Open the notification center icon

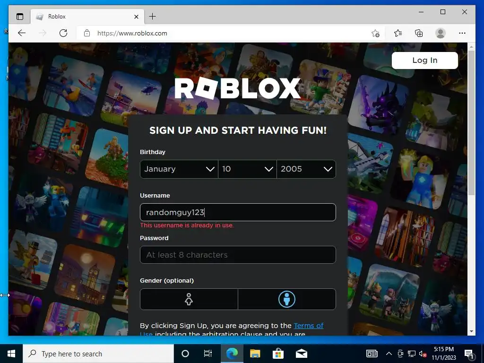point(468,354)
